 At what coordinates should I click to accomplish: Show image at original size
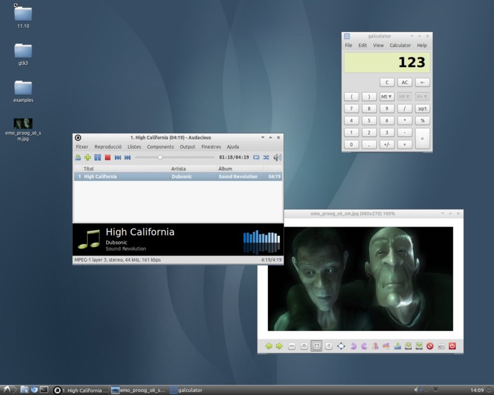[329, 346]
